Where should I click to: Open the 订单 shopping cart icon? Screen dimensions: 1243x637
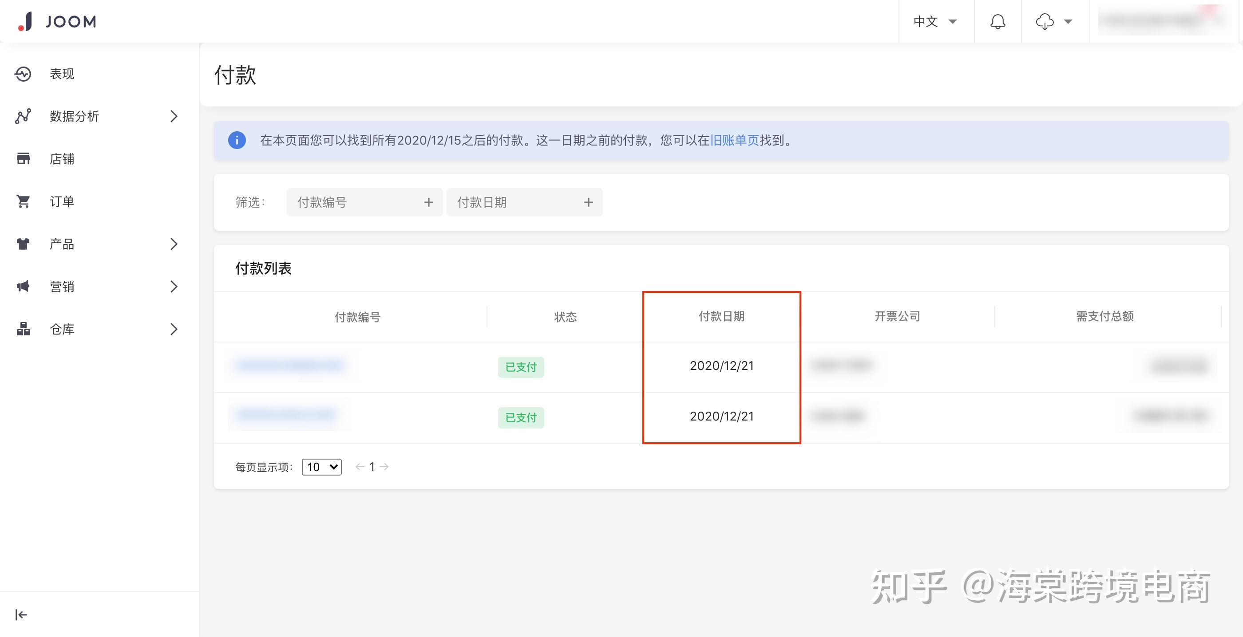(23, 201)
